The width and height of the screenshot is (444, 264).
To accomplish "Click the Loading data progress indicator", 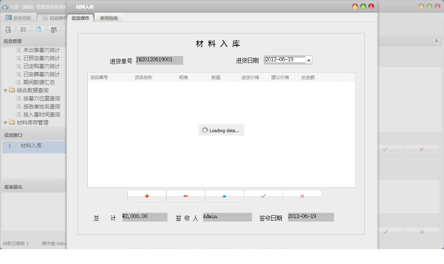I will (221, 130).
